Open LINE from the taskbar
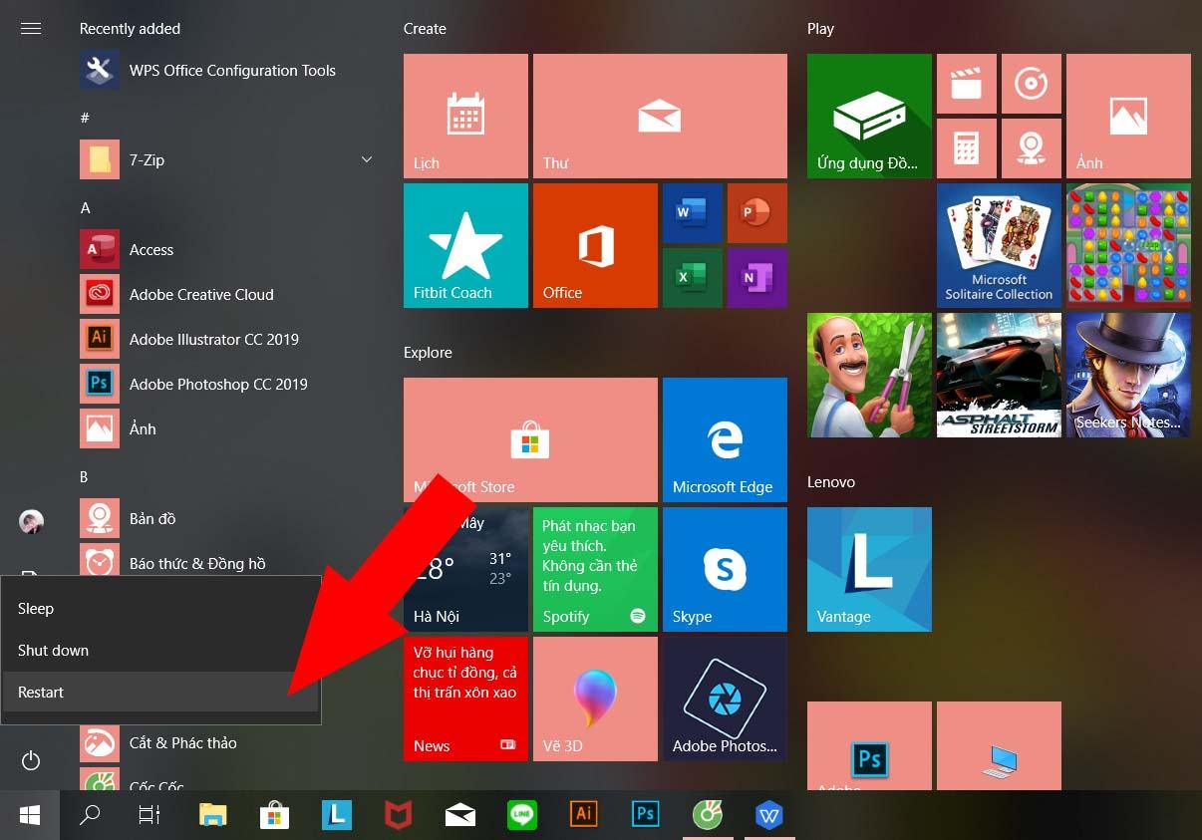The width and height of the screenshot is (1202, 840). (522, 815)
